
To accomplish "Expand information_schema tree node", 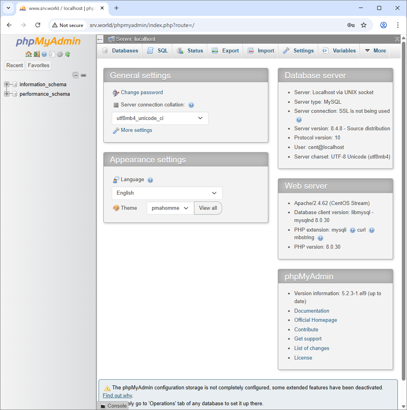I will (x=7, y=84).
